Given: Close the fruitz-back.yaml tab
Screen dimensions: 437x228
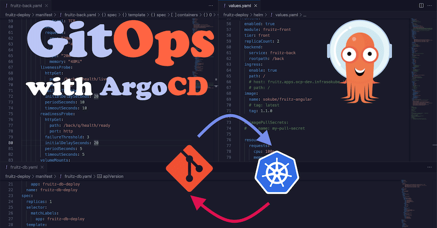Looking at the screenshot, I should click(x=46, y=5).
